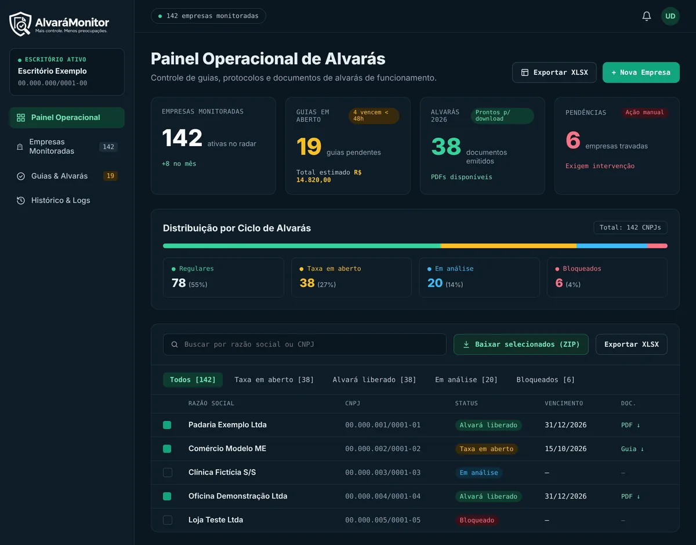This screenshot has width=696, height=545.
Task: Open the UD user avatar
Action: click(670, 16)
